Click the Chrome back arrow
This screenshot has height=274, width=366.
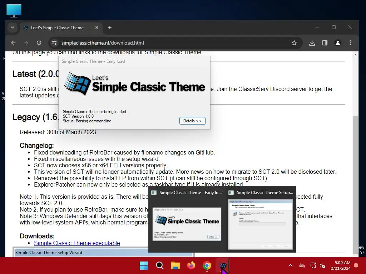coord(13,43)
